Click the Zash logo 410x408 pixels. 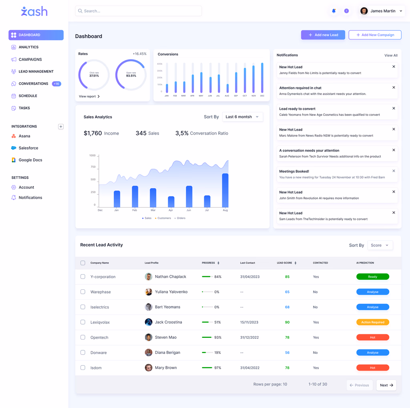(x=34, y=11)
